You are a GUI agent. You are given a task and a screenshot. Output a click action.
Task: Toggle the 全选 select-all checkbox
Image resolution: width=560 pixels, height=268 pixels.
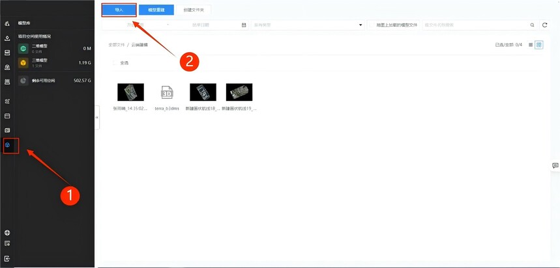coord(115,62)
